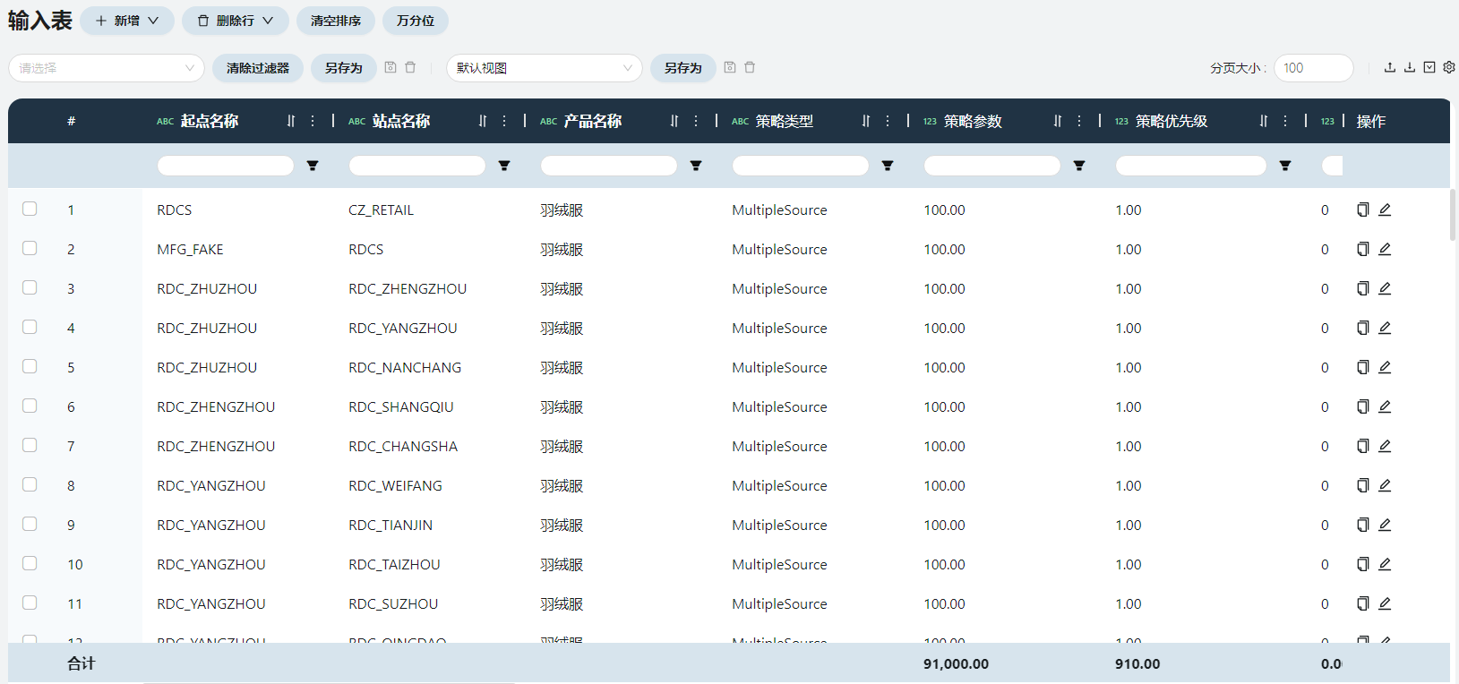Click the 万分位 button
1459x684 pixels.
416,21
